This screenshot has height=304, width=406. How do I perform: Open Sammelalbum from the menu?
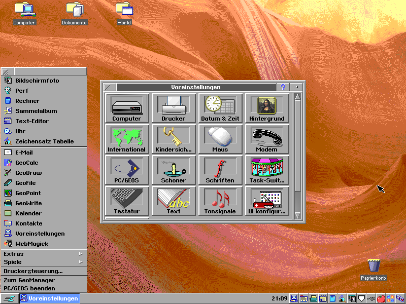click(x=44, y=111)
